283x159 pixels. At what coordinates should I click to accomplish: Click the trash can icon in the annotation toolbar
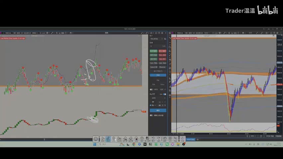point(114,139)
